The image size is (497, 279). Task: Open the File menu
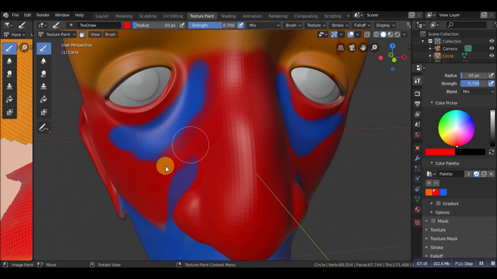[15, 15]
